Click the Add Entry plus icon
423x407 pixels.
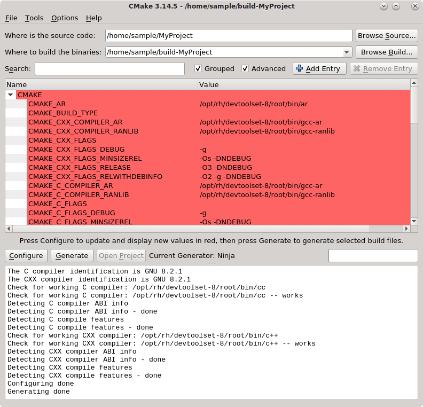coord(299,68)
